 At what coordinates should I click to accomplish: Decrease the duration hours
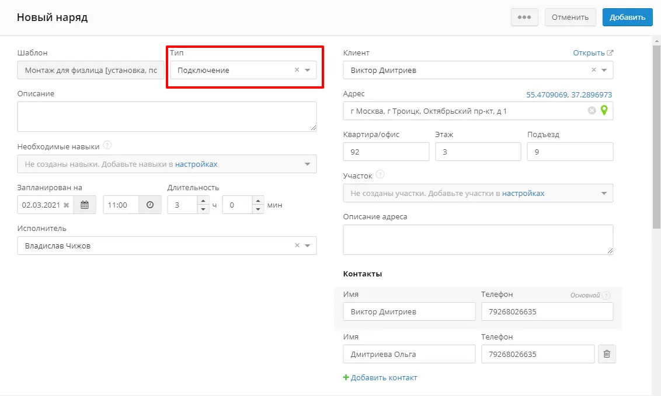(203, 209)
